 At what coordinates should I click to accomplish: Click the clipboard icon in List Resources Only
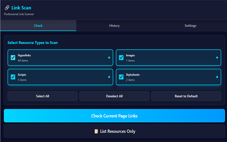coord(96,131)
